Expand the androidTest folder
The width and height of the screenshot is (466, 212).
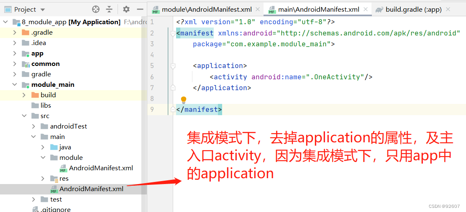33,126
